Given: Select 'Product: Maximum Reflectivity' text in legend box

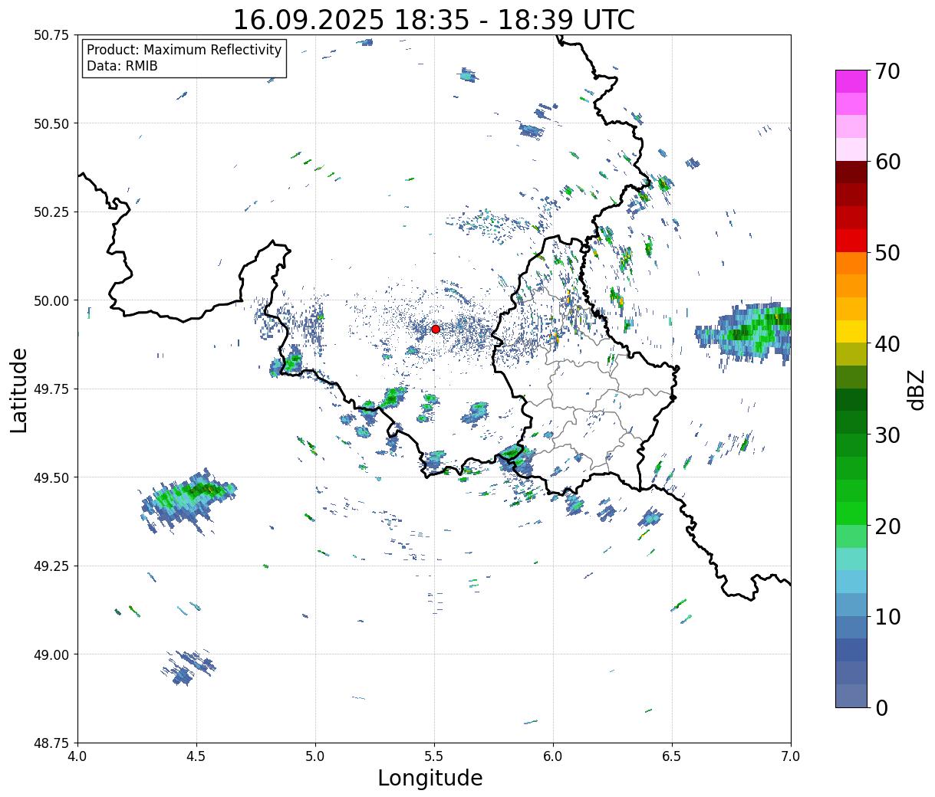Looking at the screenshot, I should [184, 50].
